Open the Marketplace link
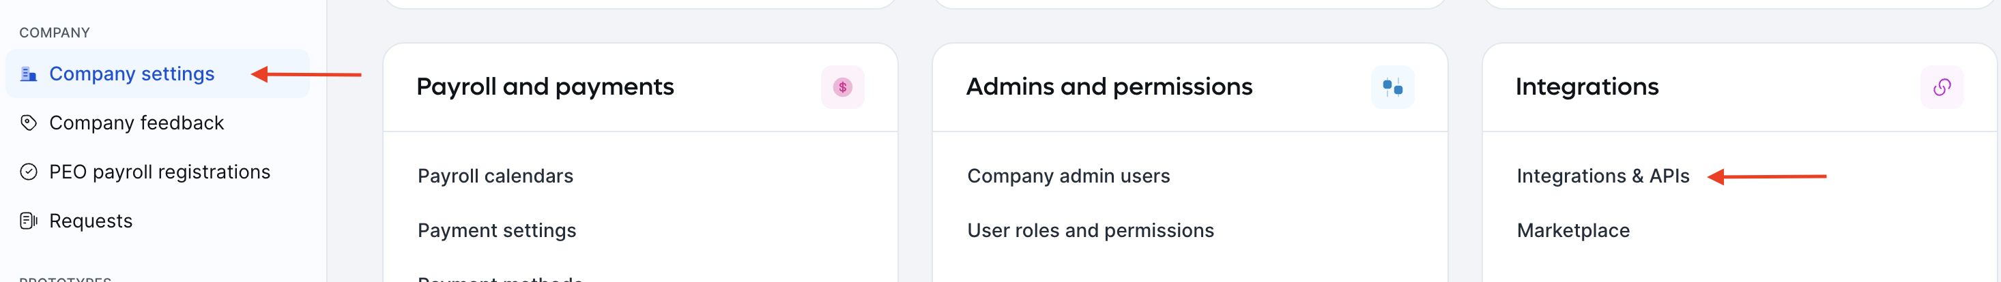 coord(1574,231)
